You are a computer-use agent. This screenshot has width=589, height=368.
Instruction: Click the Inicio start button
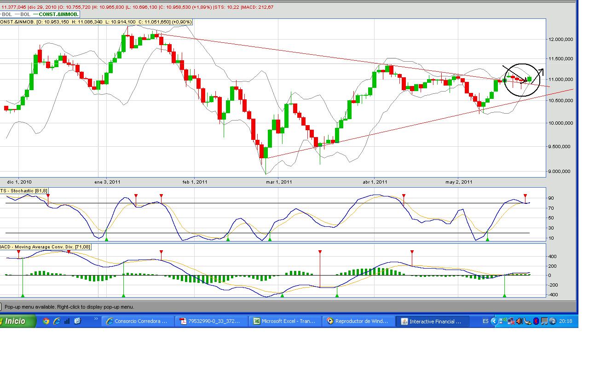coord(17,321)
